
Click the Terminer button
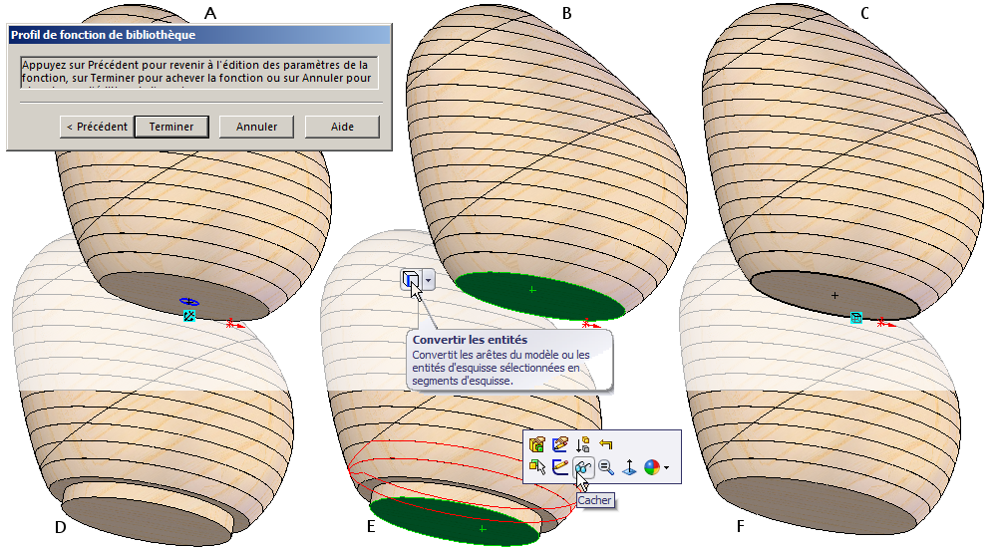pos(171,127)
